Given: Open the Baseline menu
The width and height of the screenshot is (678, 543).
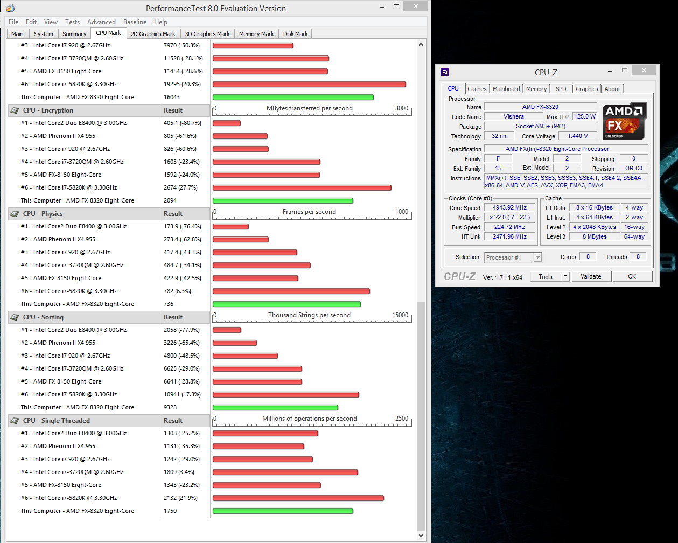Looking at the screenshot, I should coord(135,22).
